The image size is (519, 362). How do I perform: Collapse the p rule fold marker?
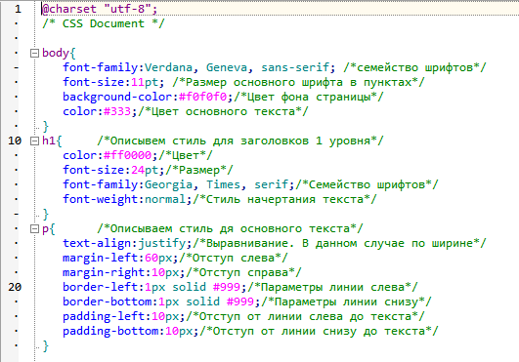(34, 229)
